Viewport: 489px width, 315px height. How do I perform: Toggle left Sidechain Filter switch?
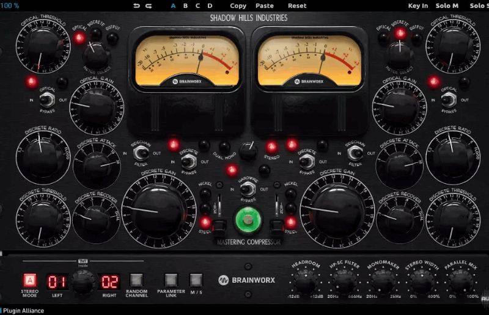coord(141,153)
